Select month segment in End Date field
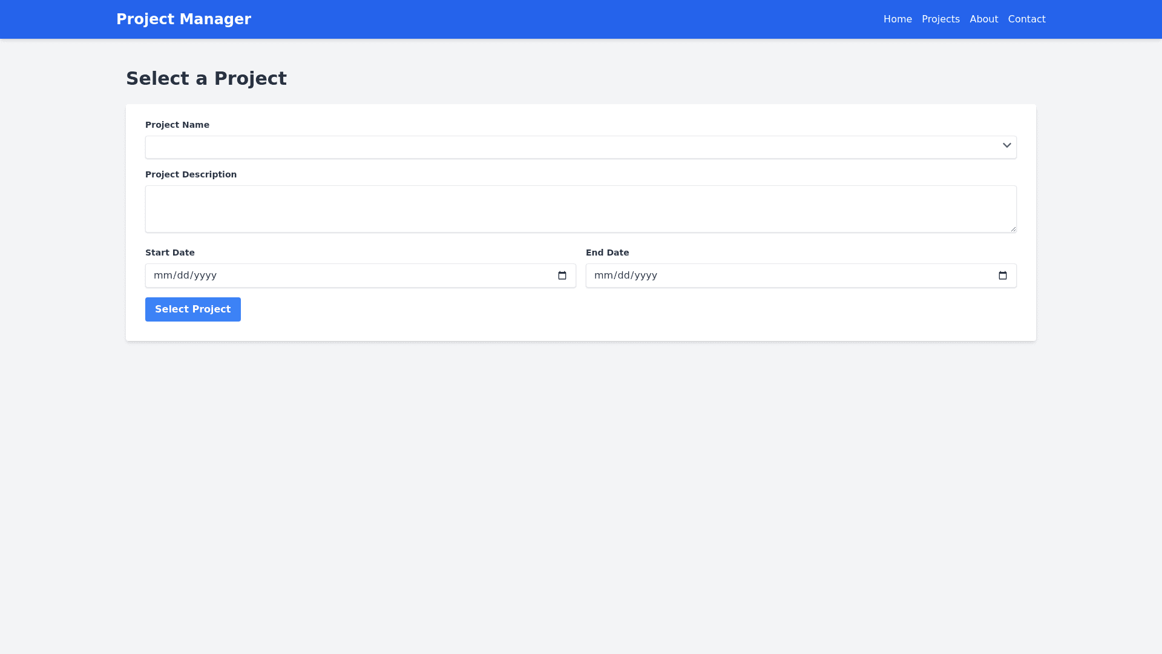Viewport: 1162px width, 654px height. click(x=602, y=276)
